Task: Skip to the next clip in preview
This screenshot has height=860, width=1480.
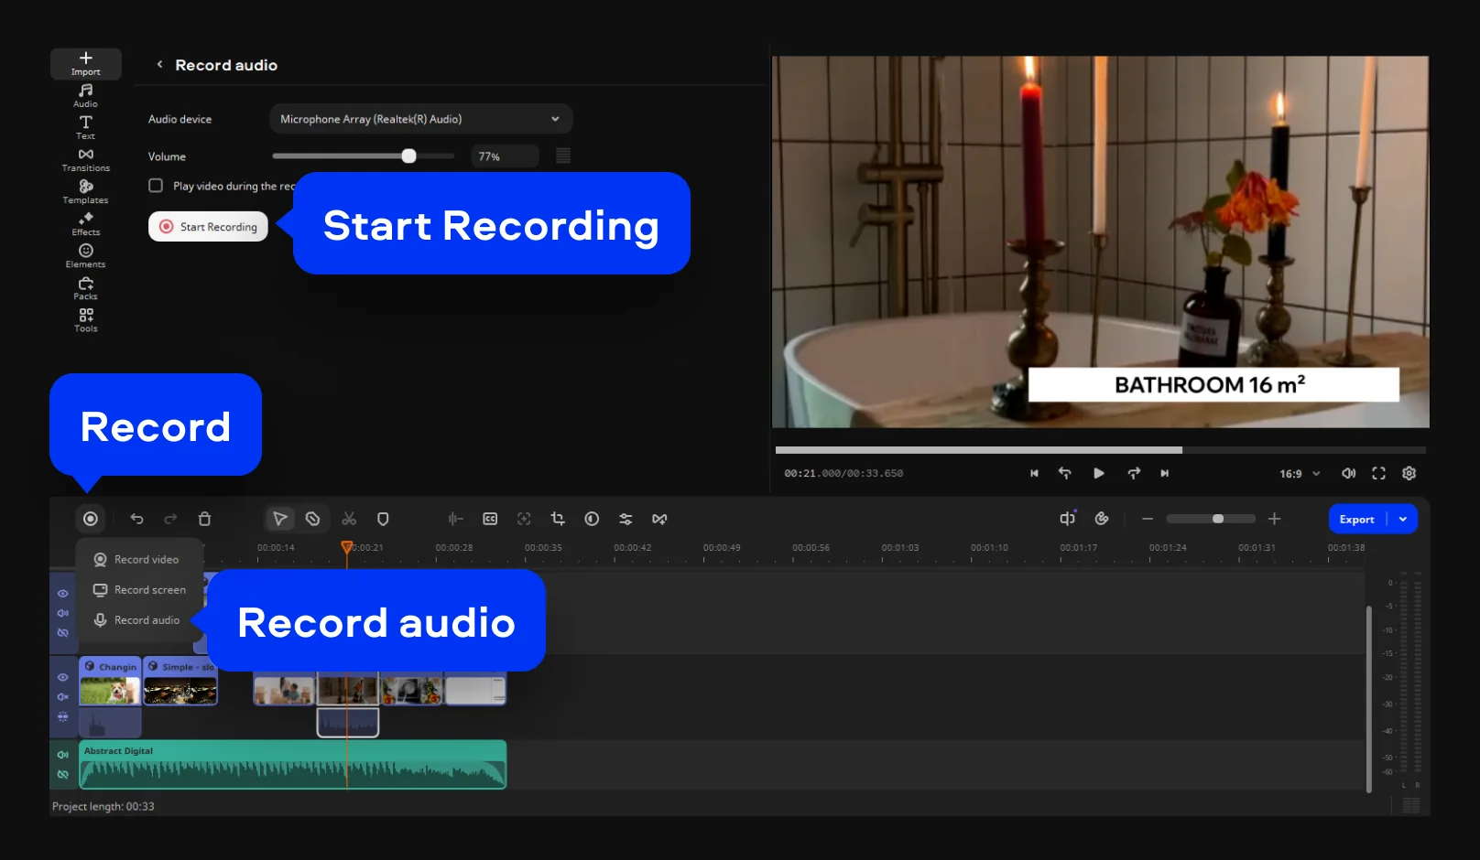Action: (1165, 473)
